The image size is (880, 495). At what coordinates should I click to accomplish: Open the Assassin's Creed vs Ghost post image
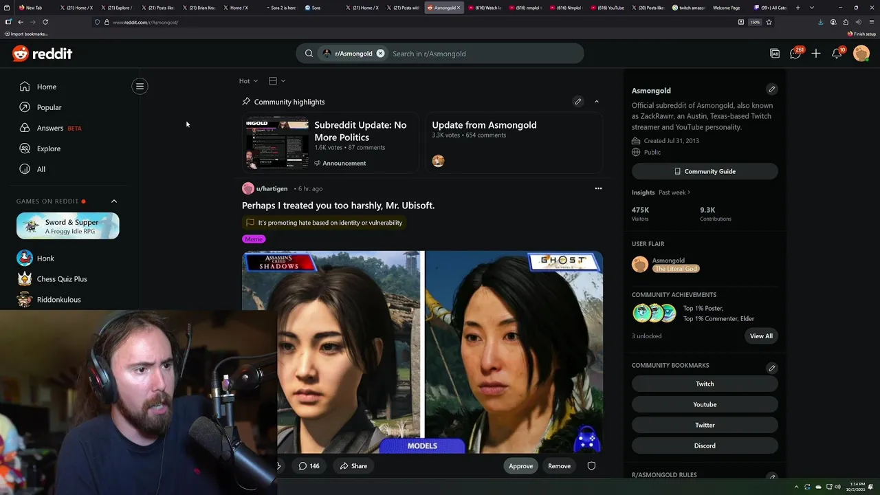pos(422,352)
